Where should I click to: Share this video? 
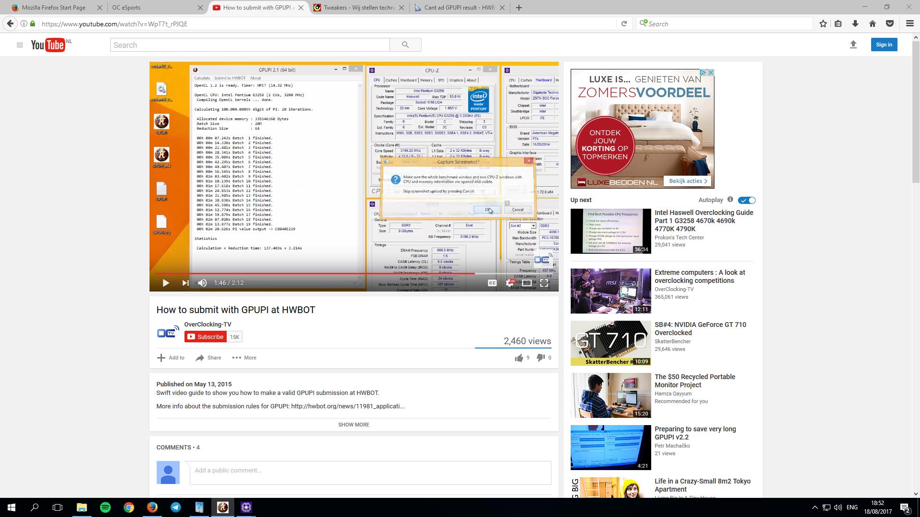click(208, 358)
